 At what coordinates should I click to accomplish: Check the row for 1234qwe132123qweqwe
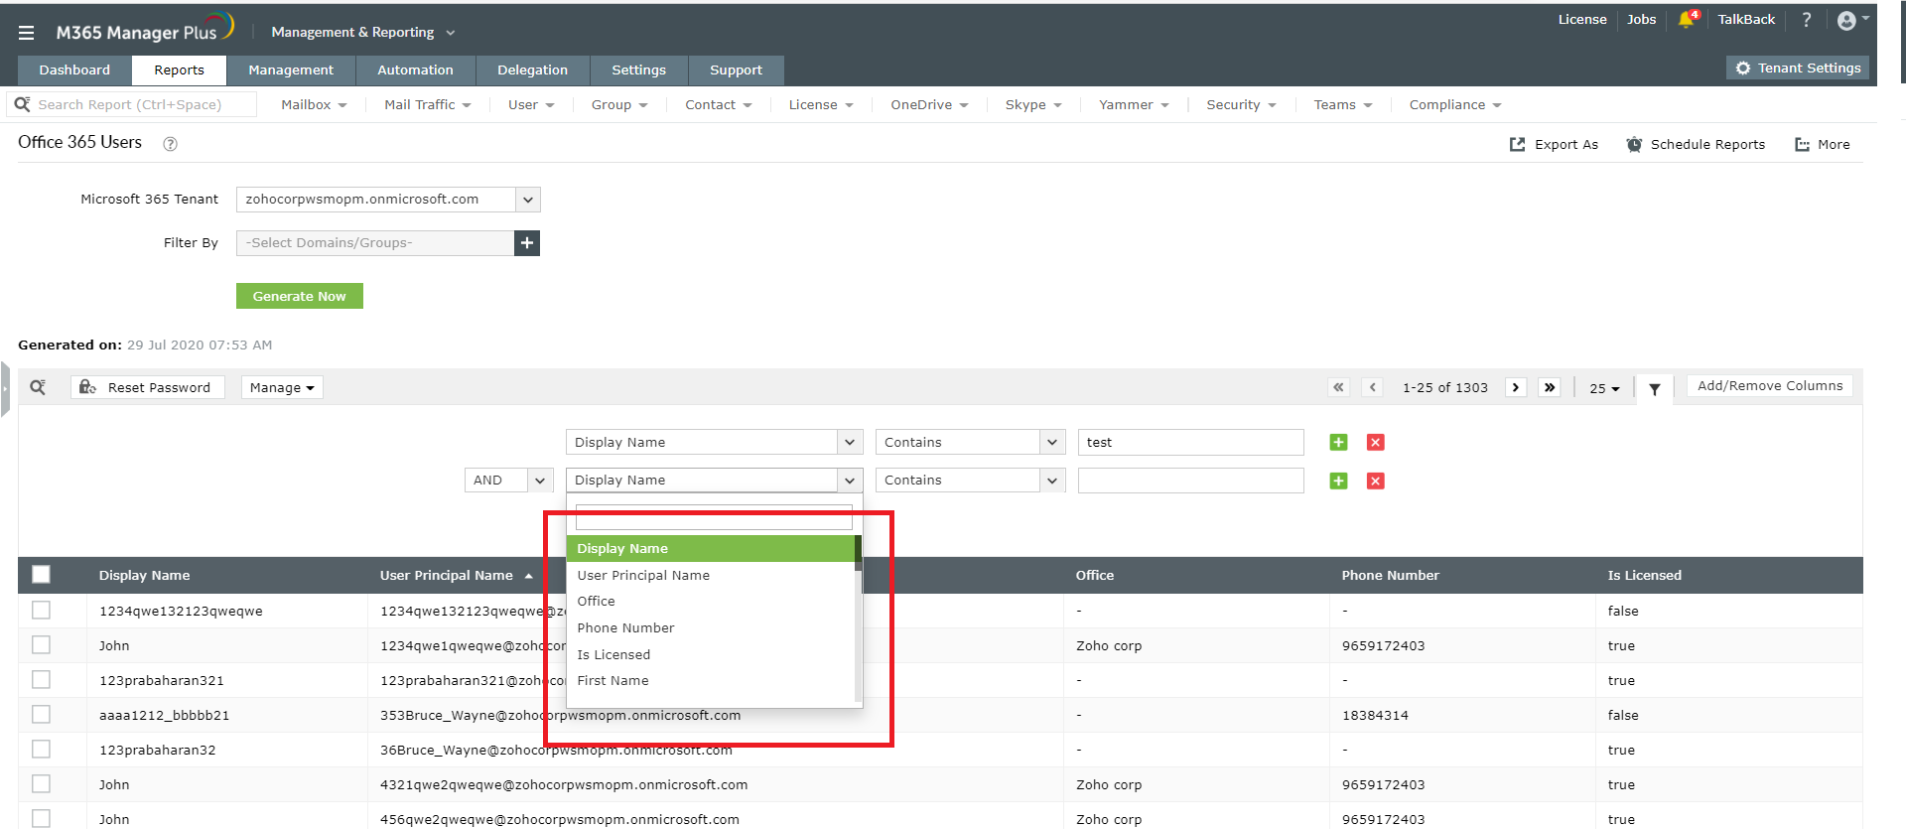41,610
